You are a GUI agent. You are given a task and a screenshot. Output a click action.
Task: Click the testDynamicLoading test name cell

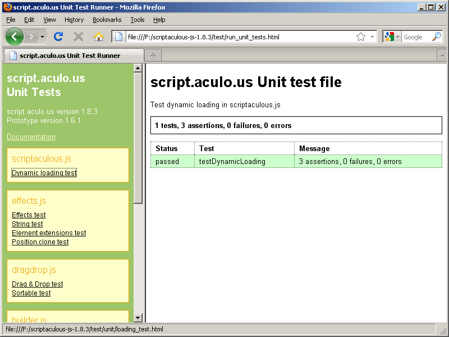(x=244, y=161)
